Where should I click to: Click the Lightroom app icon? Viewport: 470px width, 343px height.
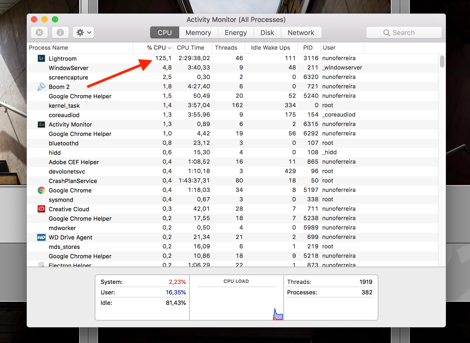point(41,58)
